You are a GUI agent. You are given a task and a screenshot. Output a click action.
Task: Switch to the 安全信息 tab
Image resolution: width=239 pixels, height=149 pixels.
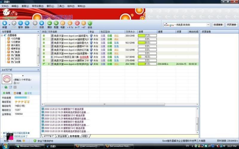[x=62, y=136]
